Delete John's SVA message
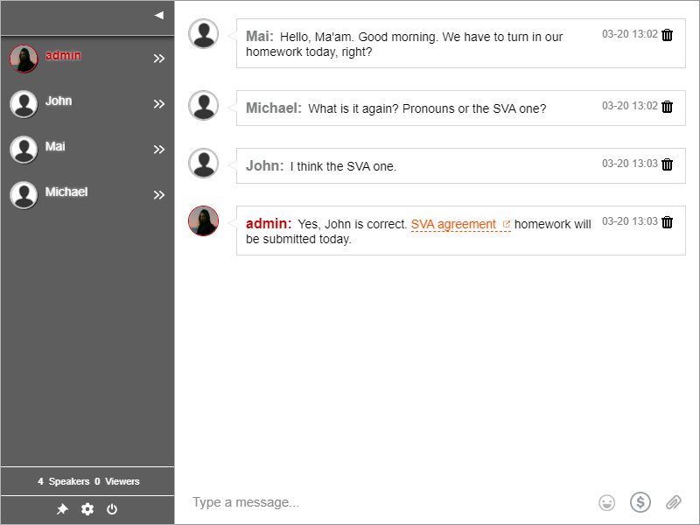Image resolution: width=700 pixels, height=525 pixels. pyautogui.click(x=668, y=164)
